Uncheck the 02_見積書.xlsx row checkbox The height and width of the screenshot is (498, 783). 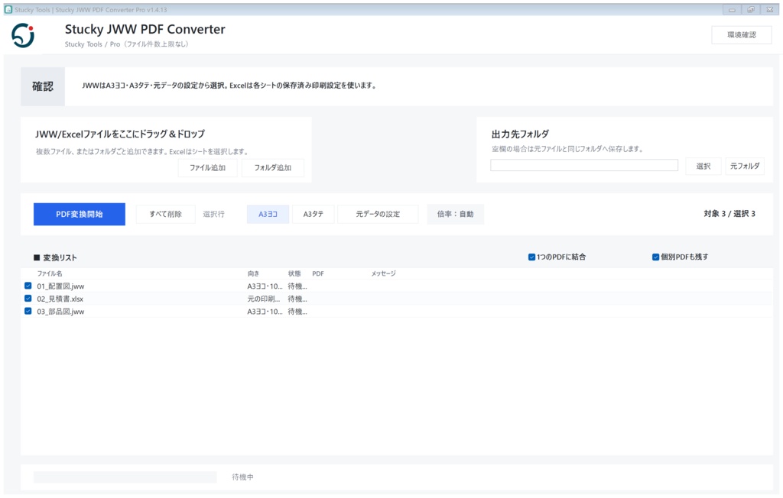28,299
